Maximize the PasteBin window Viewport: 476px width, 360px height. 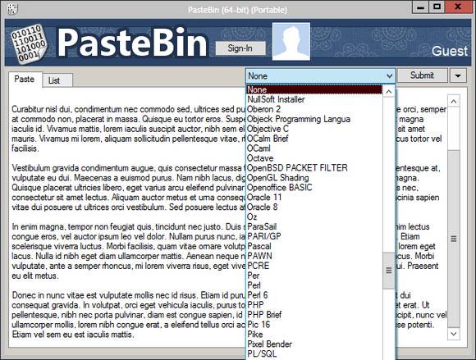click(x=437, y=7)
